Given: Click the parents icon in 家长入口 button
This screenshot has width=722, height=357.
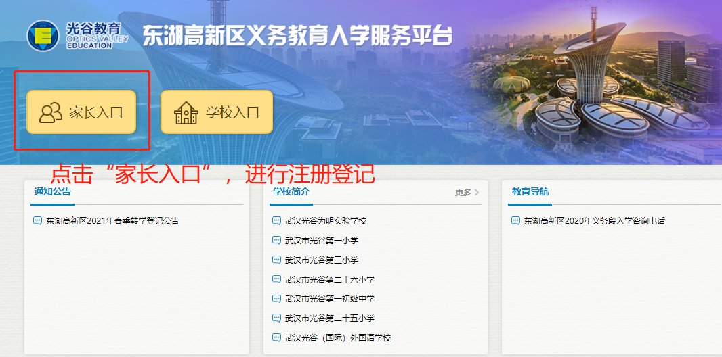Looking at the screenshot, I should pos(51,112).
